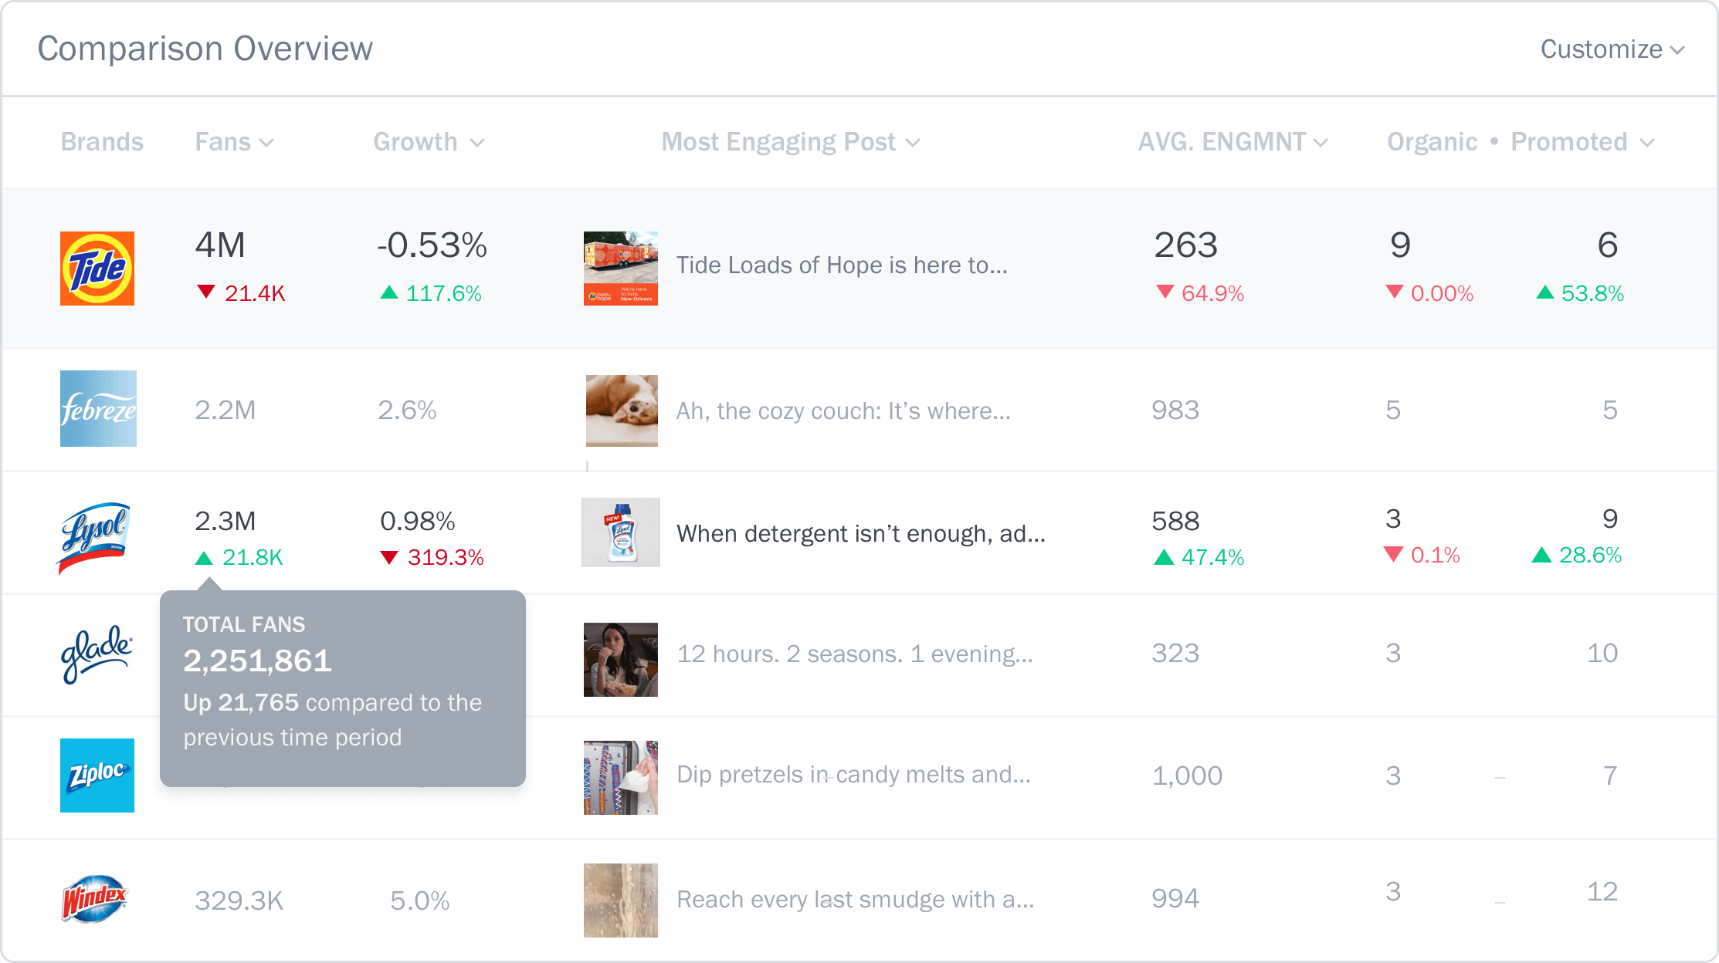Click the Tide orange truck post thumbnail
Viewport: 1719px width, 963px height.
[621, 269]
